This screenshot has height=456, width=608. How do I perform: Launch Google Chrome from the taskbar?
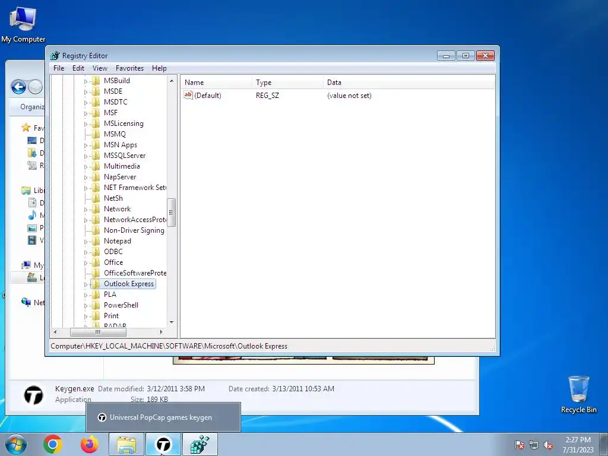53,444
